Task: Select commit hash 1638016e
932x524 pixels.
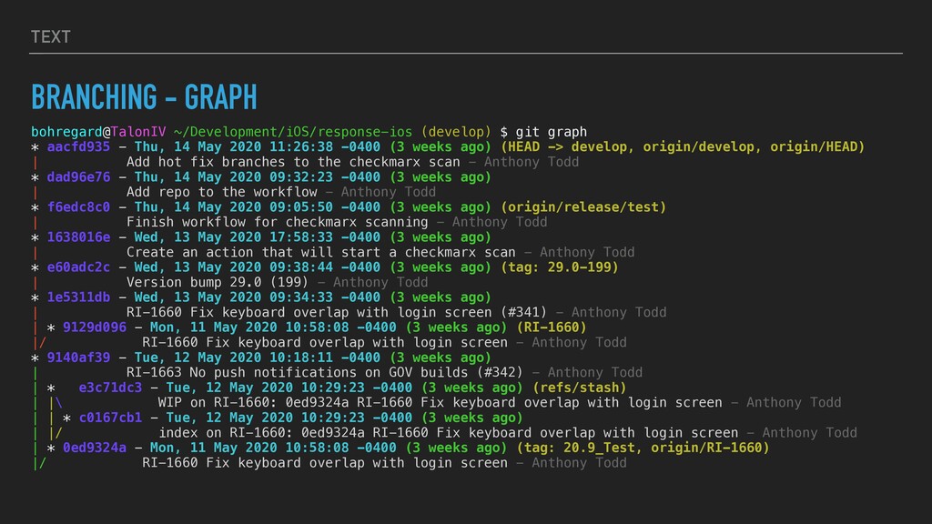Action: (x=78, y=237)
